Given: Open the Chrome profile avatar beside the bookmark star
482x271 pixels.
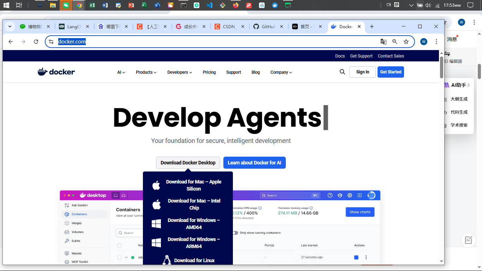Looking at the screenshot, I should pos(424,42).
